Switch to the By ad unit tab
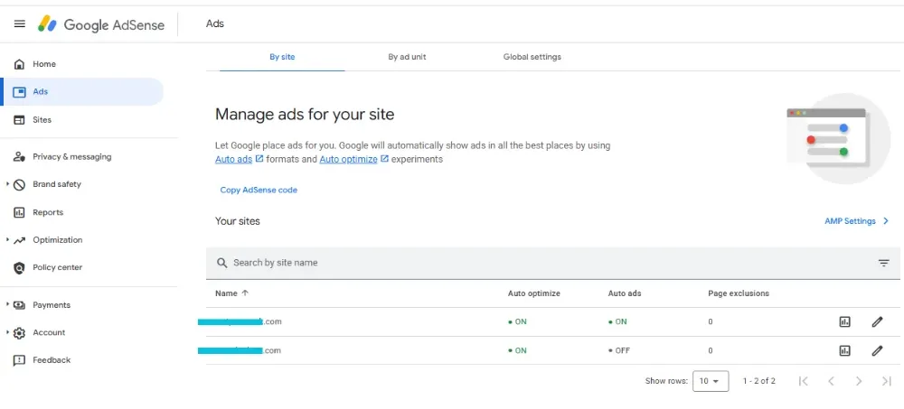Viewport: 904px width, 409px height. point(407,57)
